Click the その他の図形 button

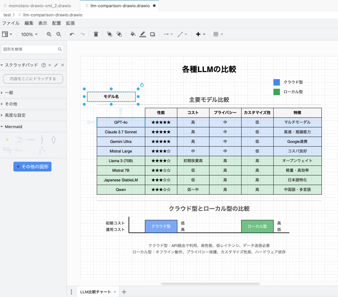pos(32,166)
